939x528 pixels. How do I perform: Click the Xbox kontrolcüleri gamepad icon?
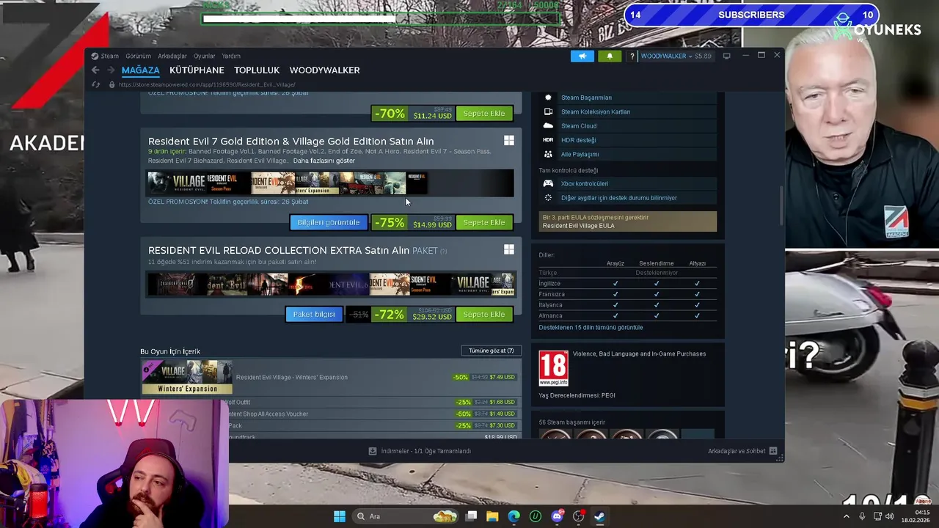click(x=548, y=183)
